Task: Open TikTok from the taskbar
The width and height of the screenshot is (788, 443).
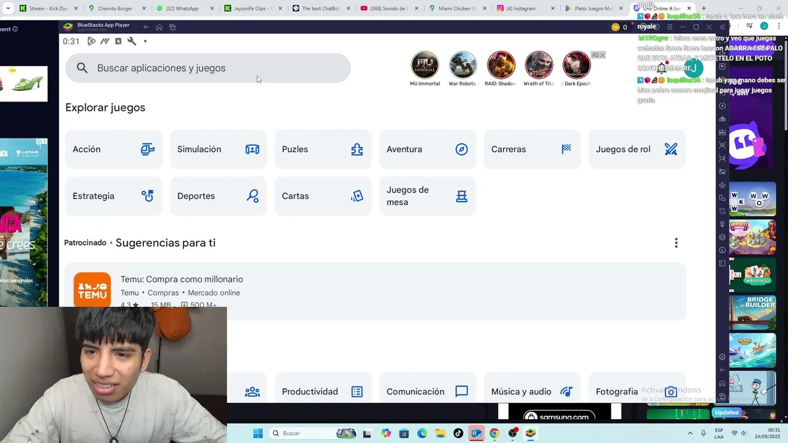Action: (x=458, y=433)
